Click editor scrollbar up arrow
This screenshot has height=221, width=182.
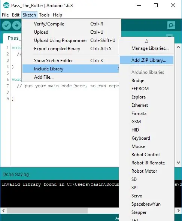coord(178,47)
